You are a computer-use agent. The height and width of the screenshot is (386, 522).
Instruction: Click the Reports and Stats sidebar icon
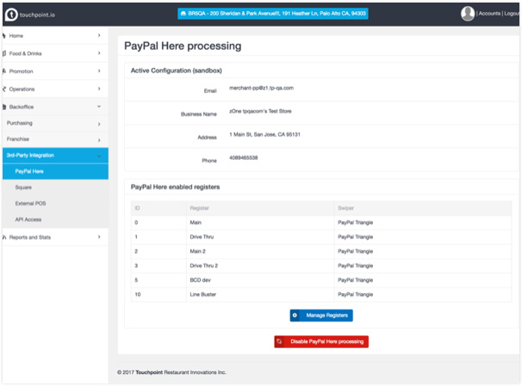coord(4,237)
